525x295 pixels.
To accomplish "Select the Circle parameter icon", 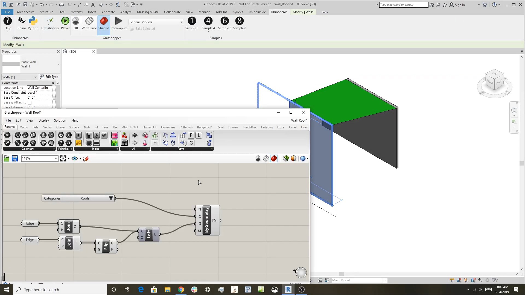I will tap(17, 135).
